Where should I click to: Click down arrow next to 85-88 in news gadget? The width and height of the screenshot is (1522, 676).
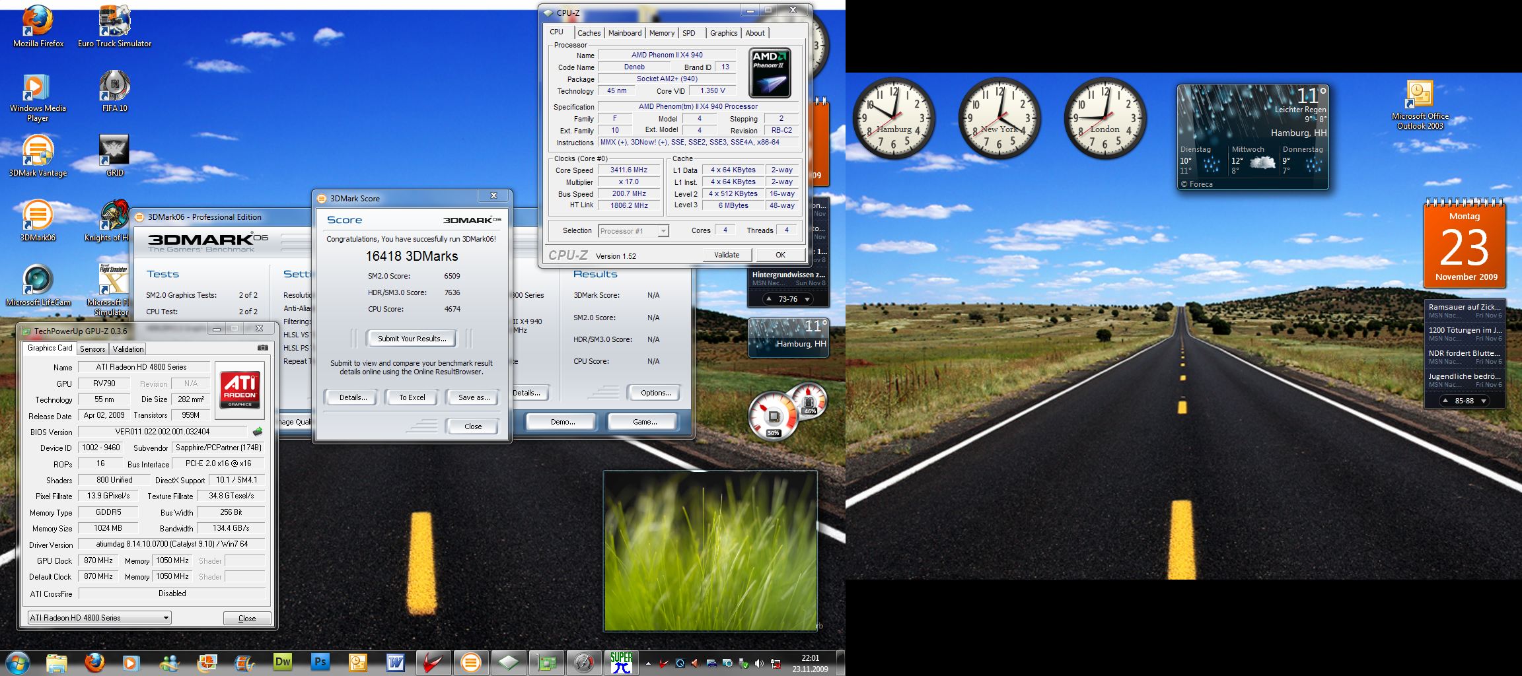(x=1484, y=401)
